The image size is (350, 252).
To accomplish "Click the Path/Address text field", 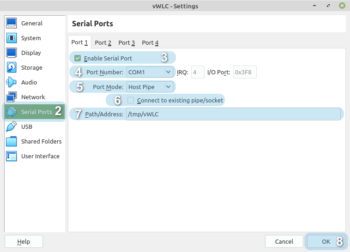I will (x=233, y=114).
